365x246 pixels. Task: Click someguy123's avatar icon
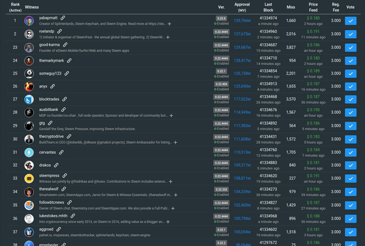point(29,73)
